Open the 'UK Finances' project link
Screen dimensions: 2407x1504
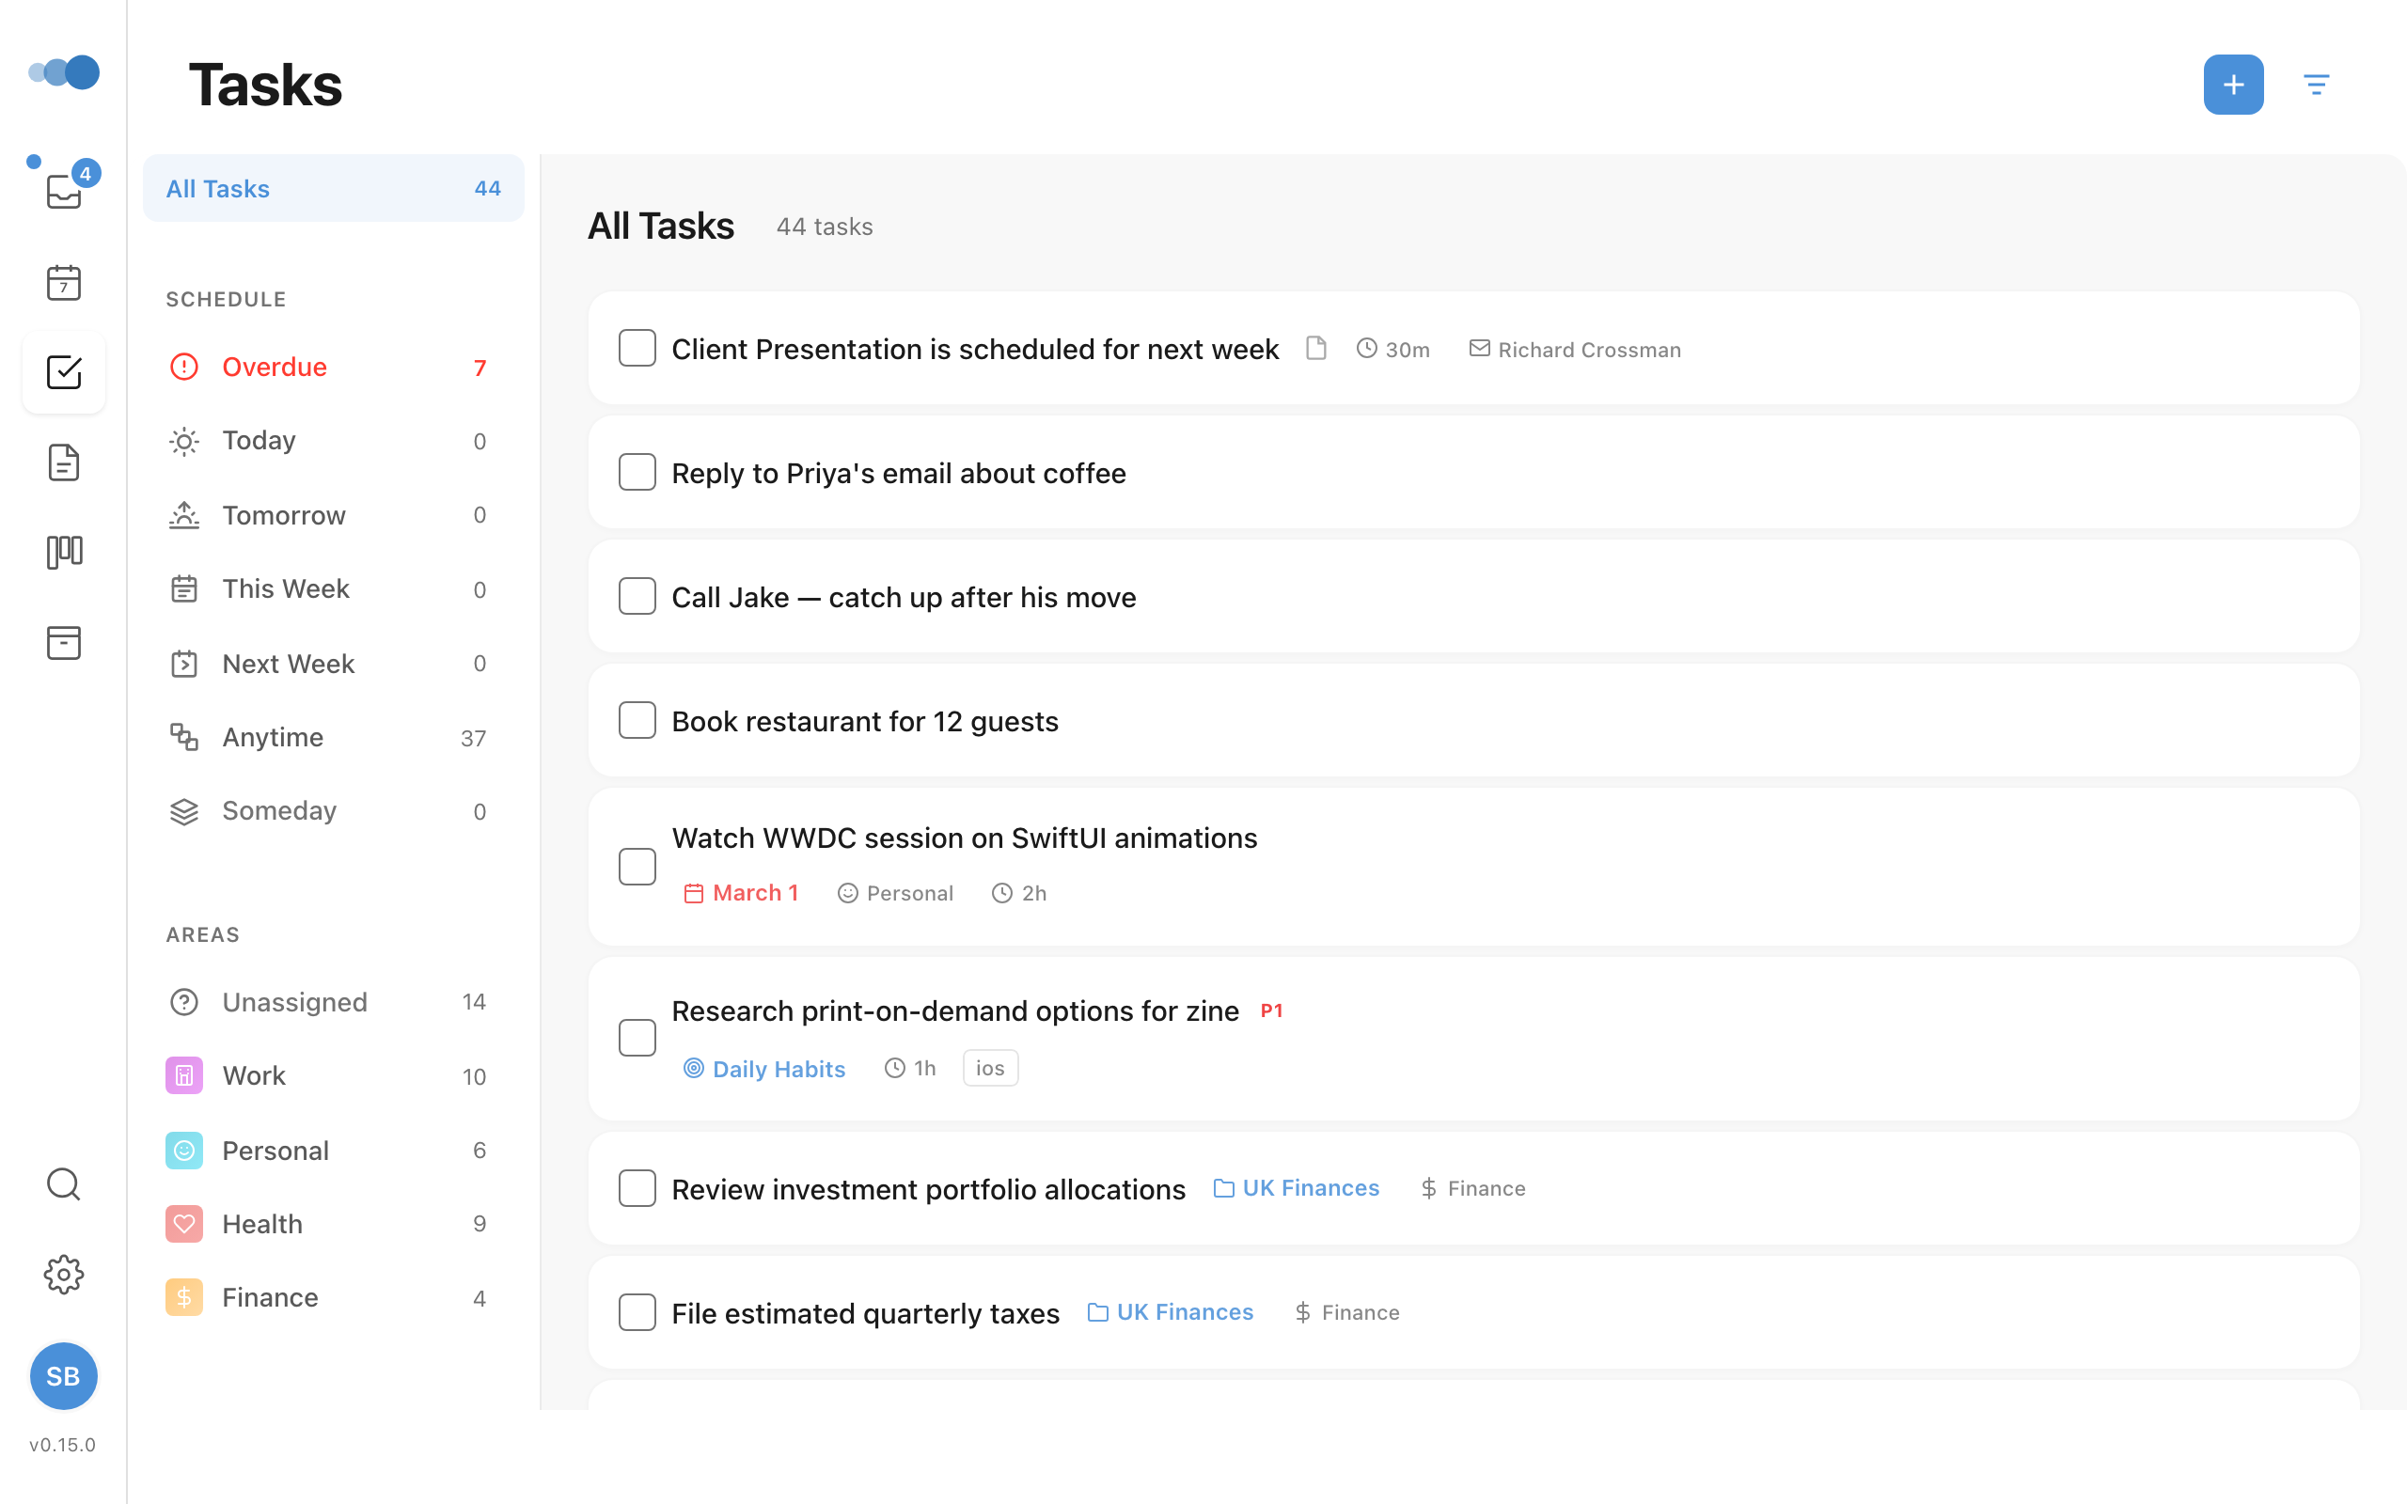[x=1309, y=1186]
